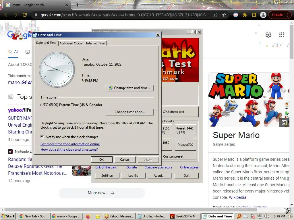Click the FurMark Donate link
This screenshot has width=294, height=220.
point(131,167)
